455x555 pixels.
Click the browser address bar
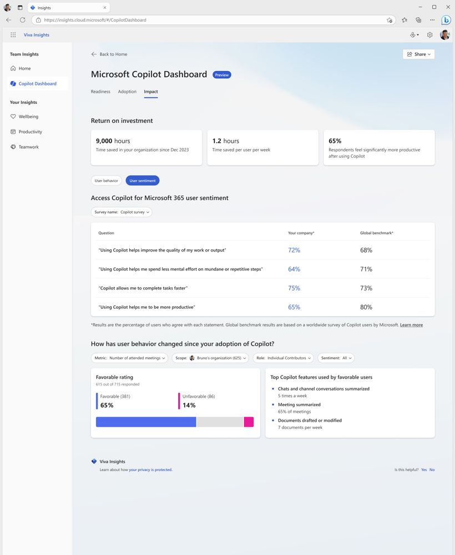pyautogui.click(x=211, y=20)
